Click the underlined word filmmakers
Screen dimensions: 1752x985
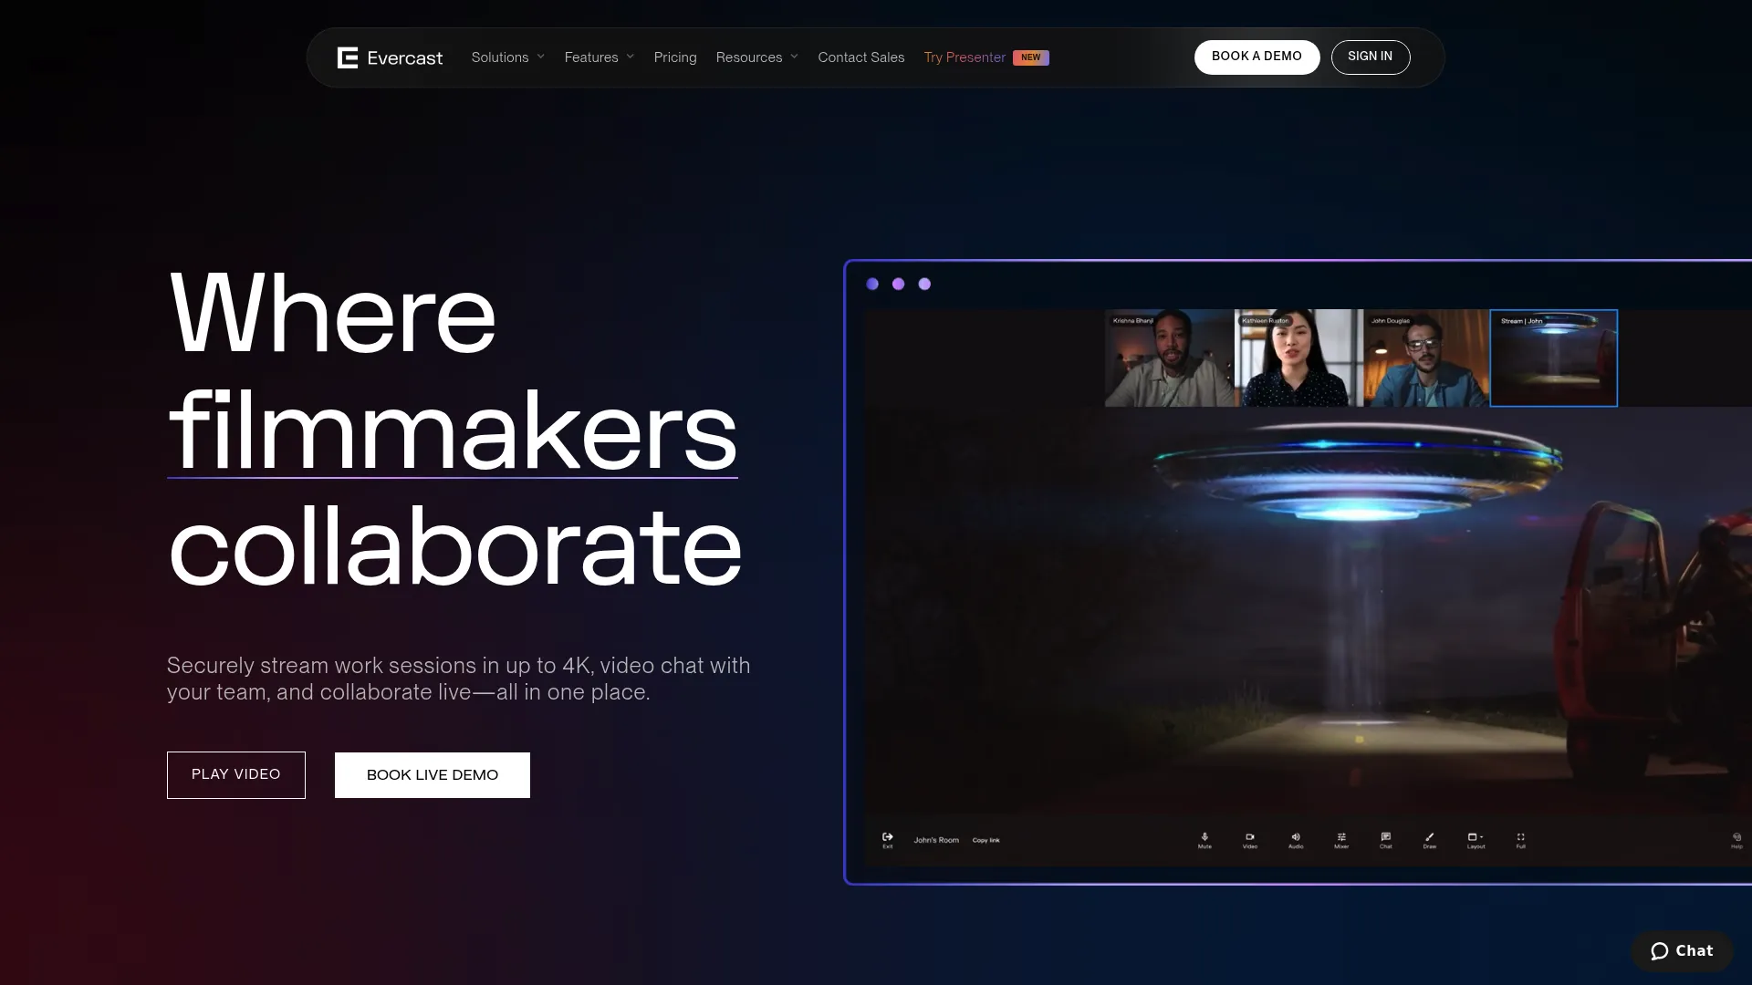[453, 430]
